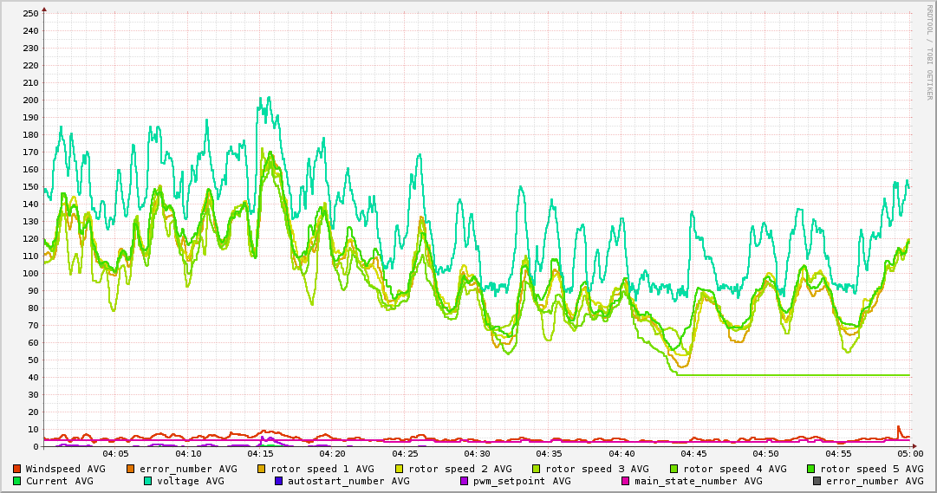Click the orange error_number AVG legend swatch

pyautogui.click(x=131, y=469)
